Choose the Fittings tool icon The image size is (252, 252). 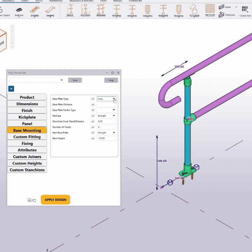(x=194, y=10)
